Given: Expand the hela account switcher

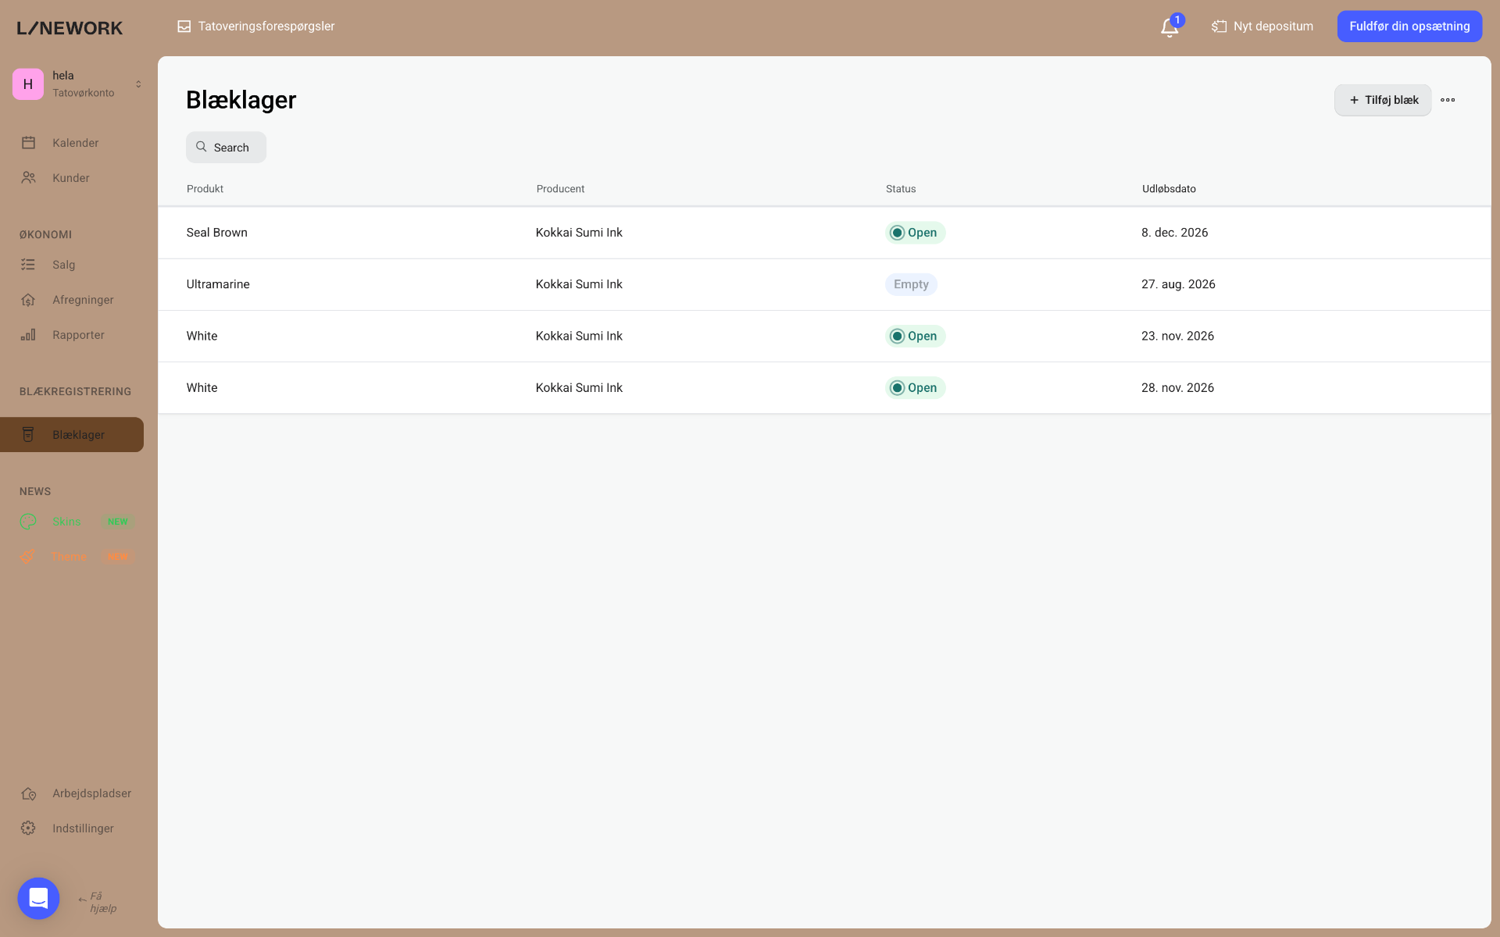Looking at the screenshot, I should [138, 84].
